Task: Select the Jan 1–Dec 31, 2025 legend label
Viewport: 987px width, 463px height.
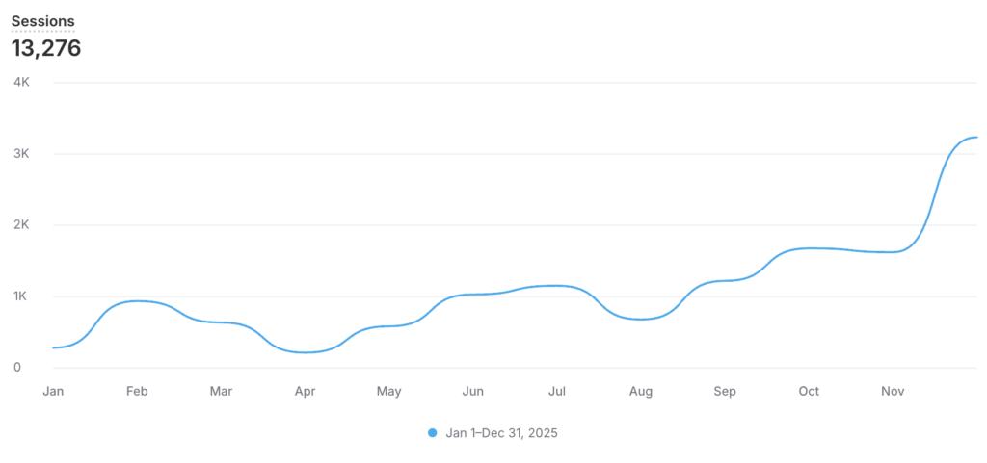Action: [501, 433]
